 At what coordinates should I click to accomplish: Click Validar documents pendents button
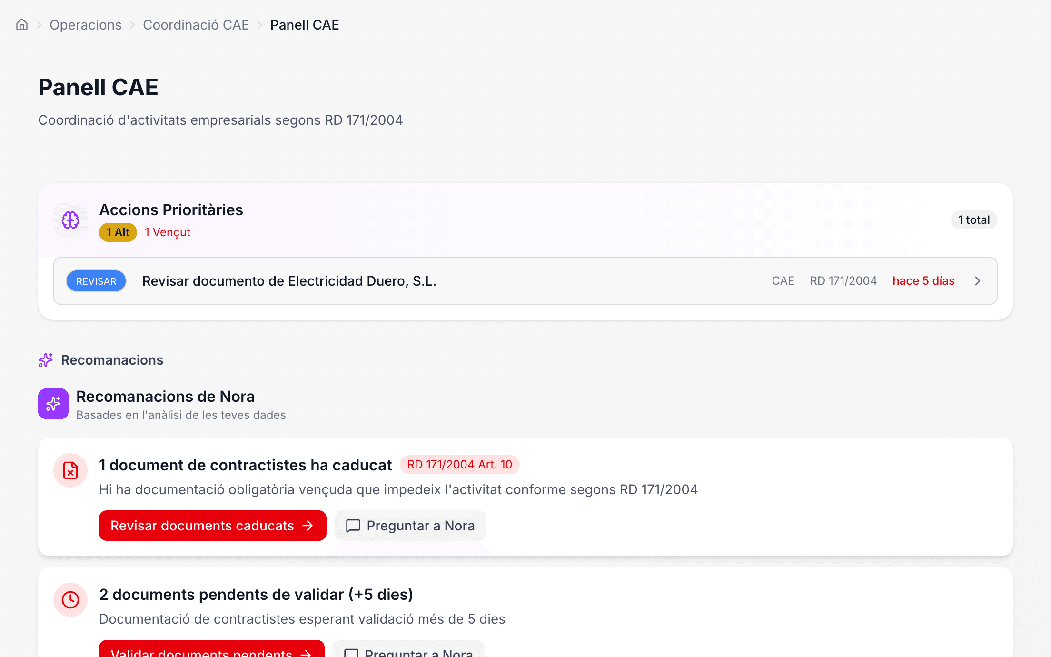click(212, 649)
